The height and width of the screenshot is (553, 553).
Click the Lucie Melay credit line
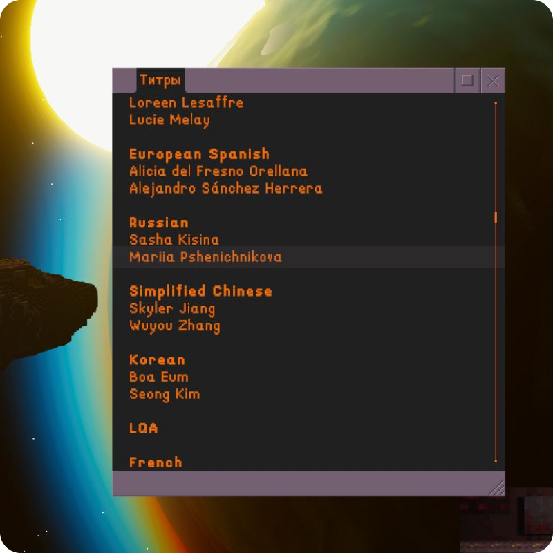coord(169,120)
